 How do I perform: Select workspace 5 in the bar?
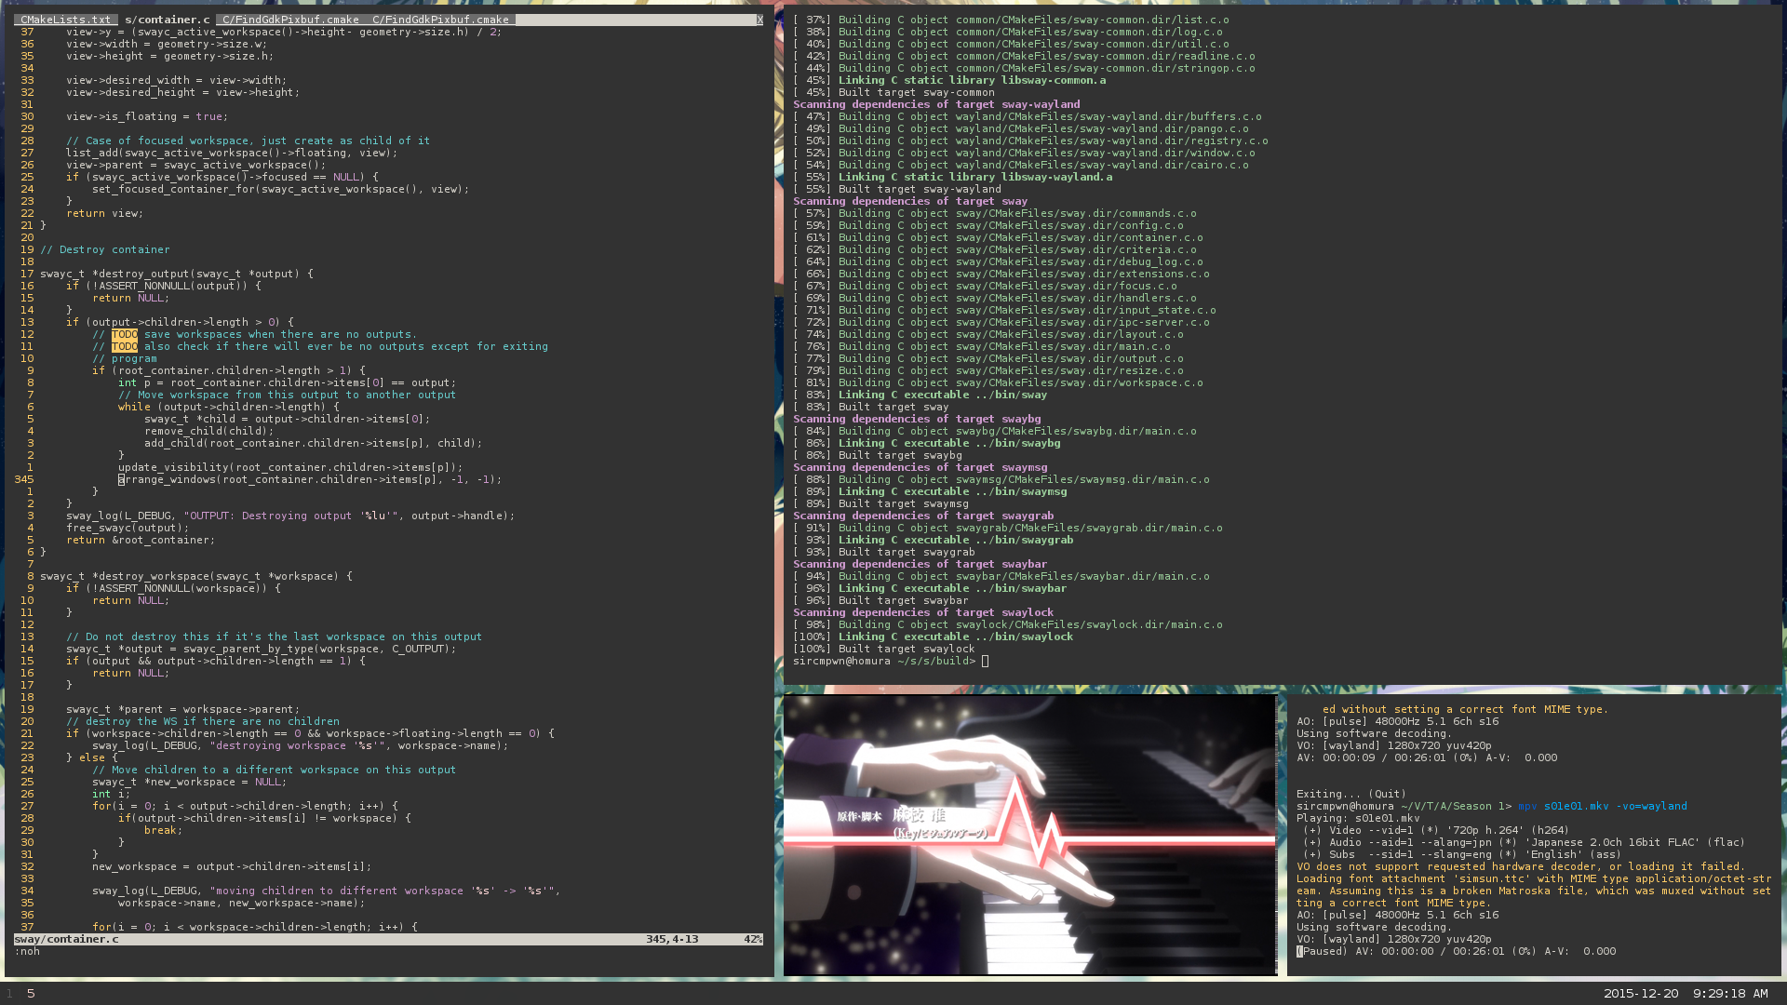pyautogui.click(x=31, y=993)
